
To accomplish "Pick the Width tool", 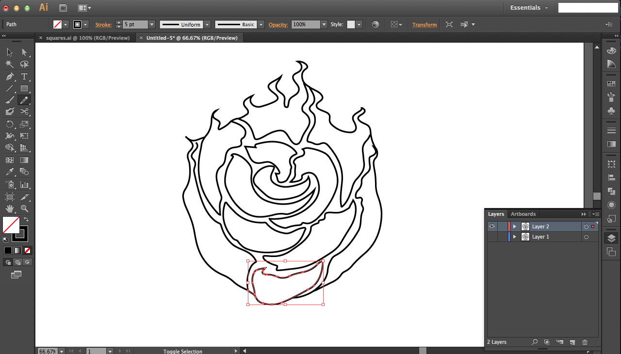I will pyautogui.click(x=10, y=136).
